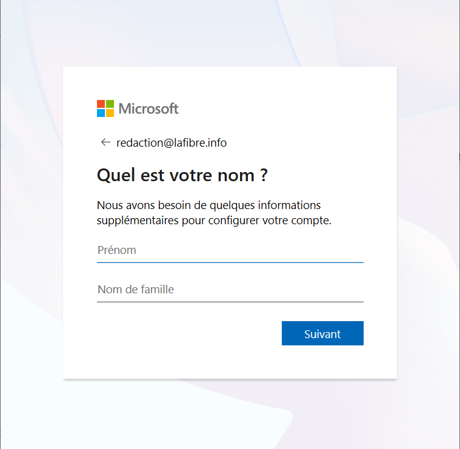Focus the Nom de famille field
This screenshot has width=460, height=449.
(x=230, y=290)
